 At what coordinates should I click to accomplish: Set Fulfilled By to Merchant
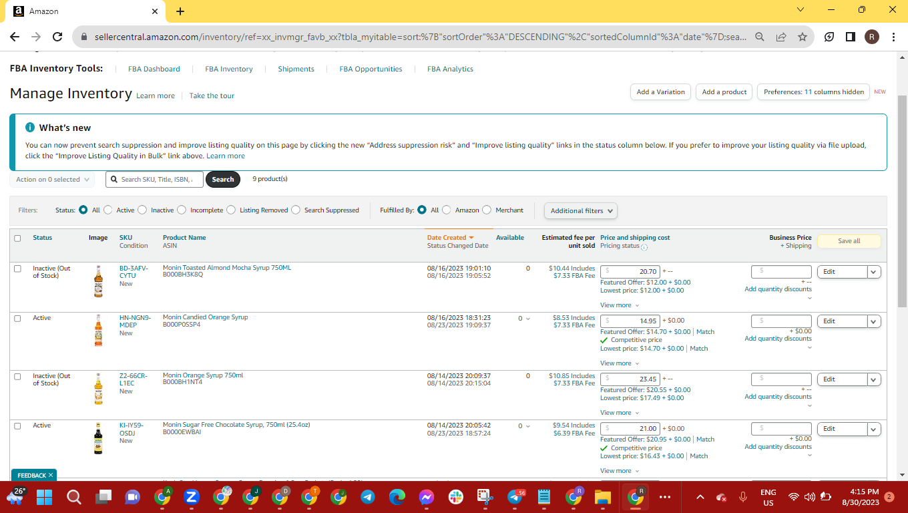(x=487, y=210)
